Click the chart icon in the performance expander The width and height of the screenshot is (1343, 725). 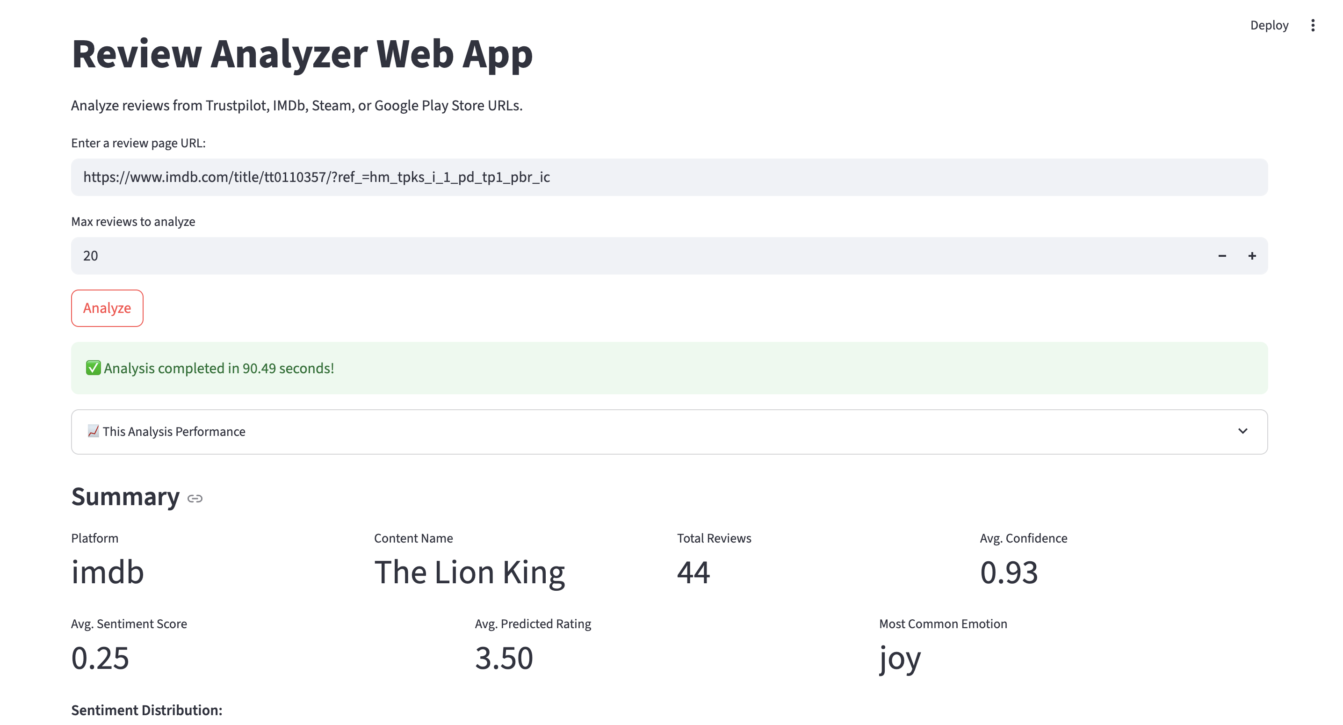[x=93, y=431]
